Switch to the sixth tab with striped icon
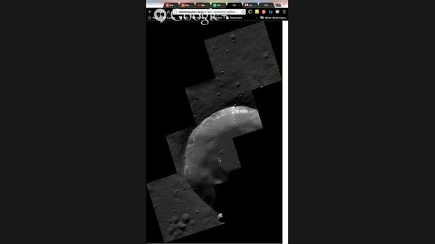This screenshot has width=435, height=244. click(251, 5)
